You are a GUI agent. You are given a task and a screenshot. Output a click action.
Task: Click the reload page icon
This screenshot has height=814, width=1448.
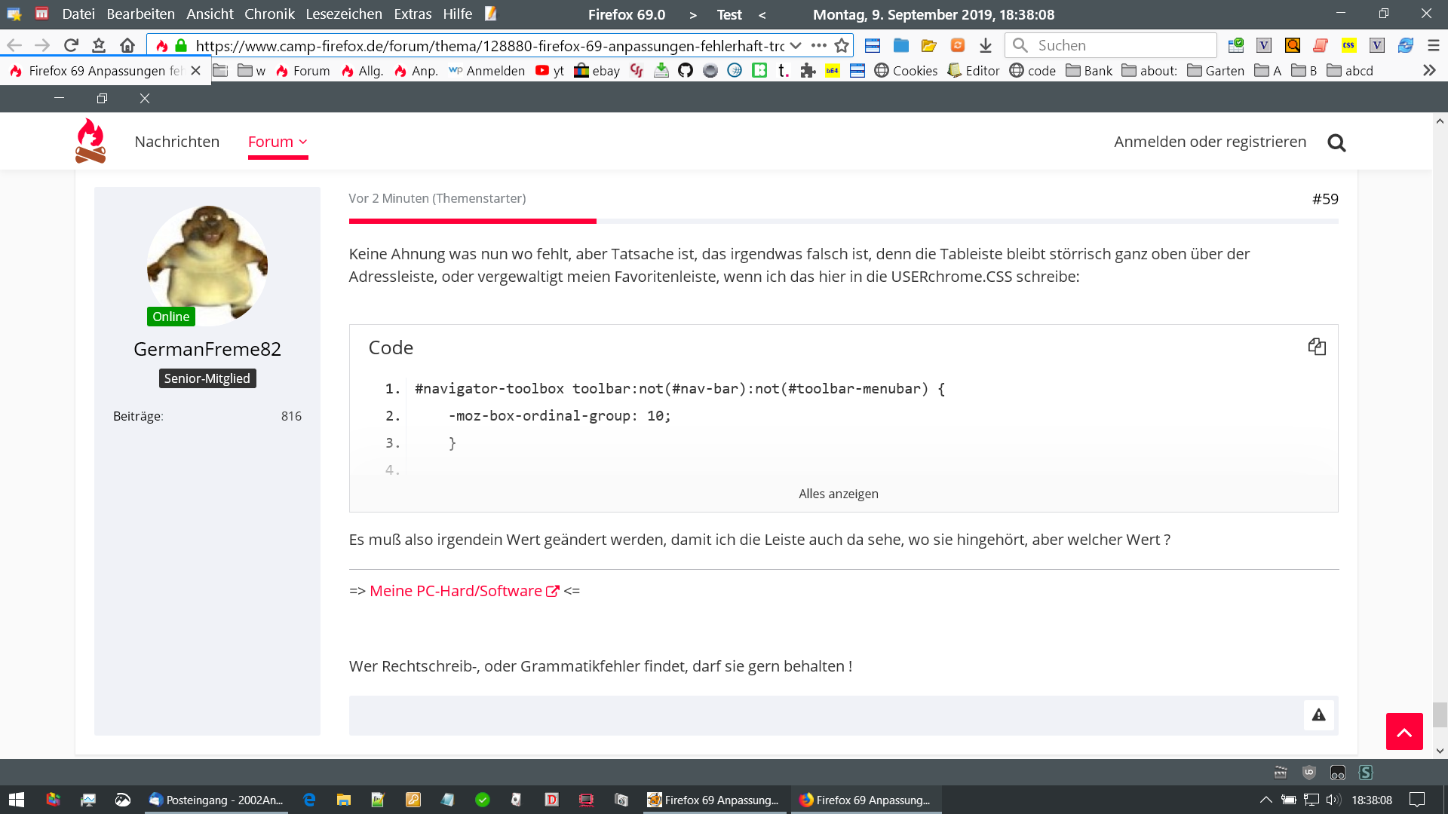click(71, 45)
